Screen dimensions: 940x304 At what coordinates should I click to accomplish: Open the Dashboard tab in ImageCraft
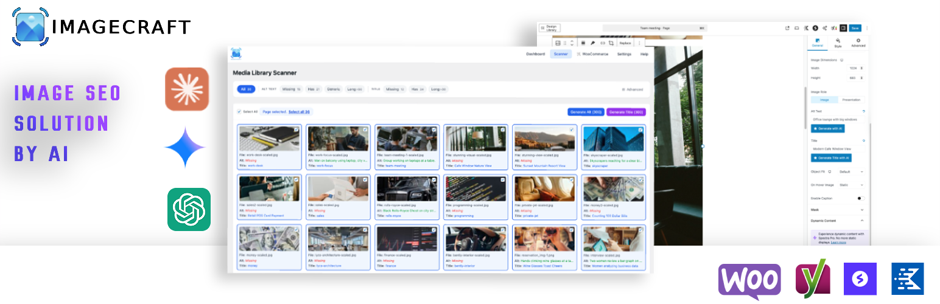(x=536, y=54)
